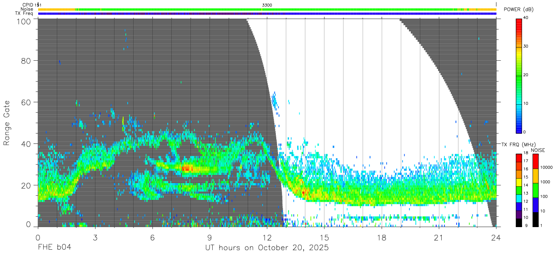Click the CPID label at top left
Viewport: 558px width, 257px height.
point(28,5)
